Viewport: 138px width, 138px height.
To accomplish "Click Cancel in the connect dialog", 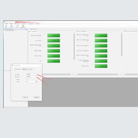I will click(x=36, y=97).
